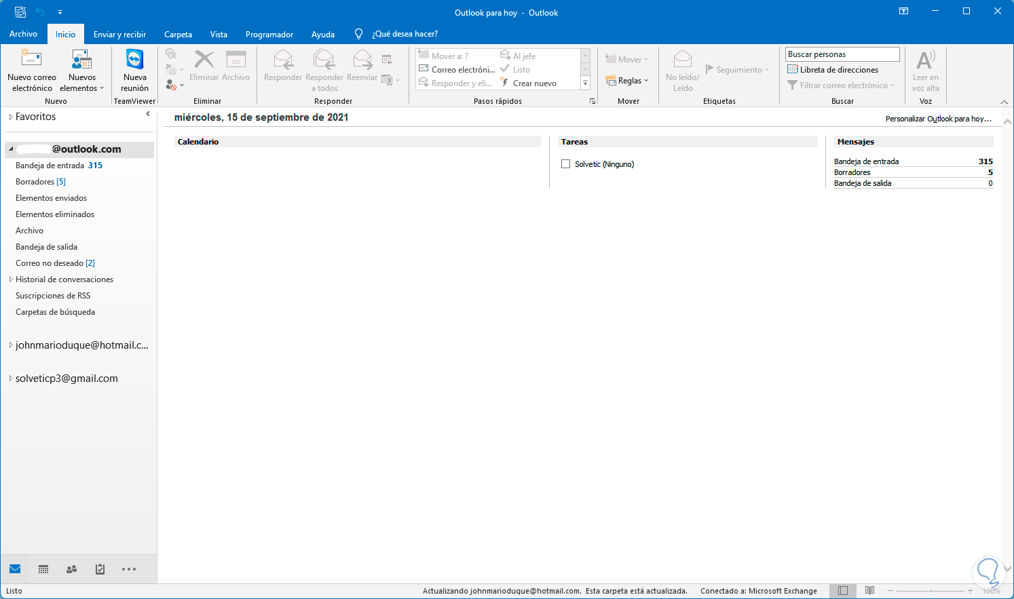The width and height of the screenshot is (1014, 599).
Task: Open the Seguimiento flag dropdown
Action: tap(738, 70)
